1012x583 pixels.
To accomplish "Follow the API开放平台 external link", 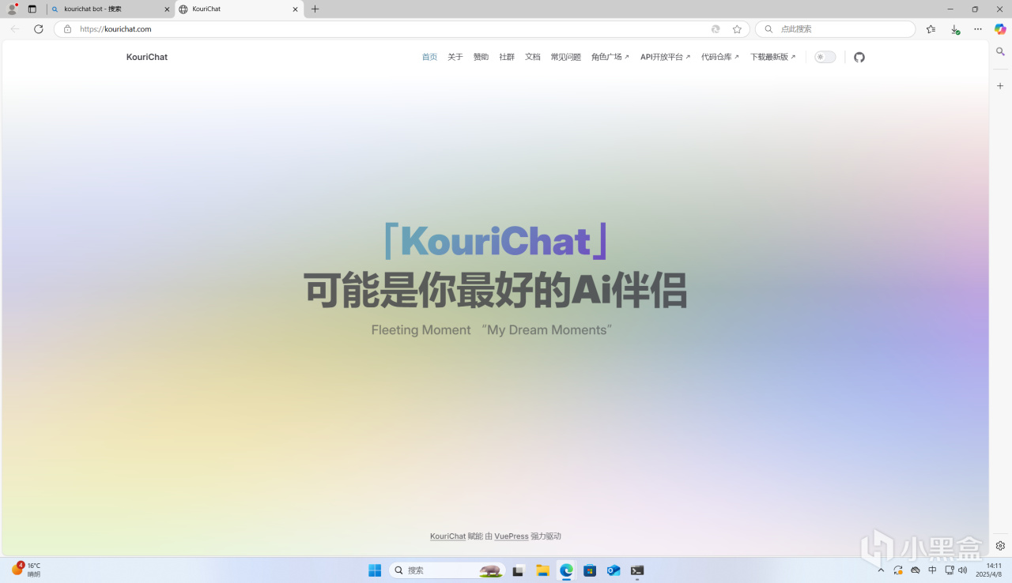I will coord(666,57).
